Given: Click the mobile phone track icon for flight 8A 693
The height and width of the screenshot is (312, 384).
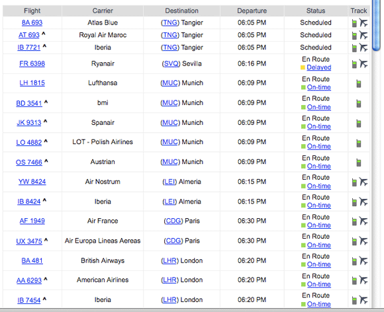Looking at the screenshot, I should click(354, 23).
